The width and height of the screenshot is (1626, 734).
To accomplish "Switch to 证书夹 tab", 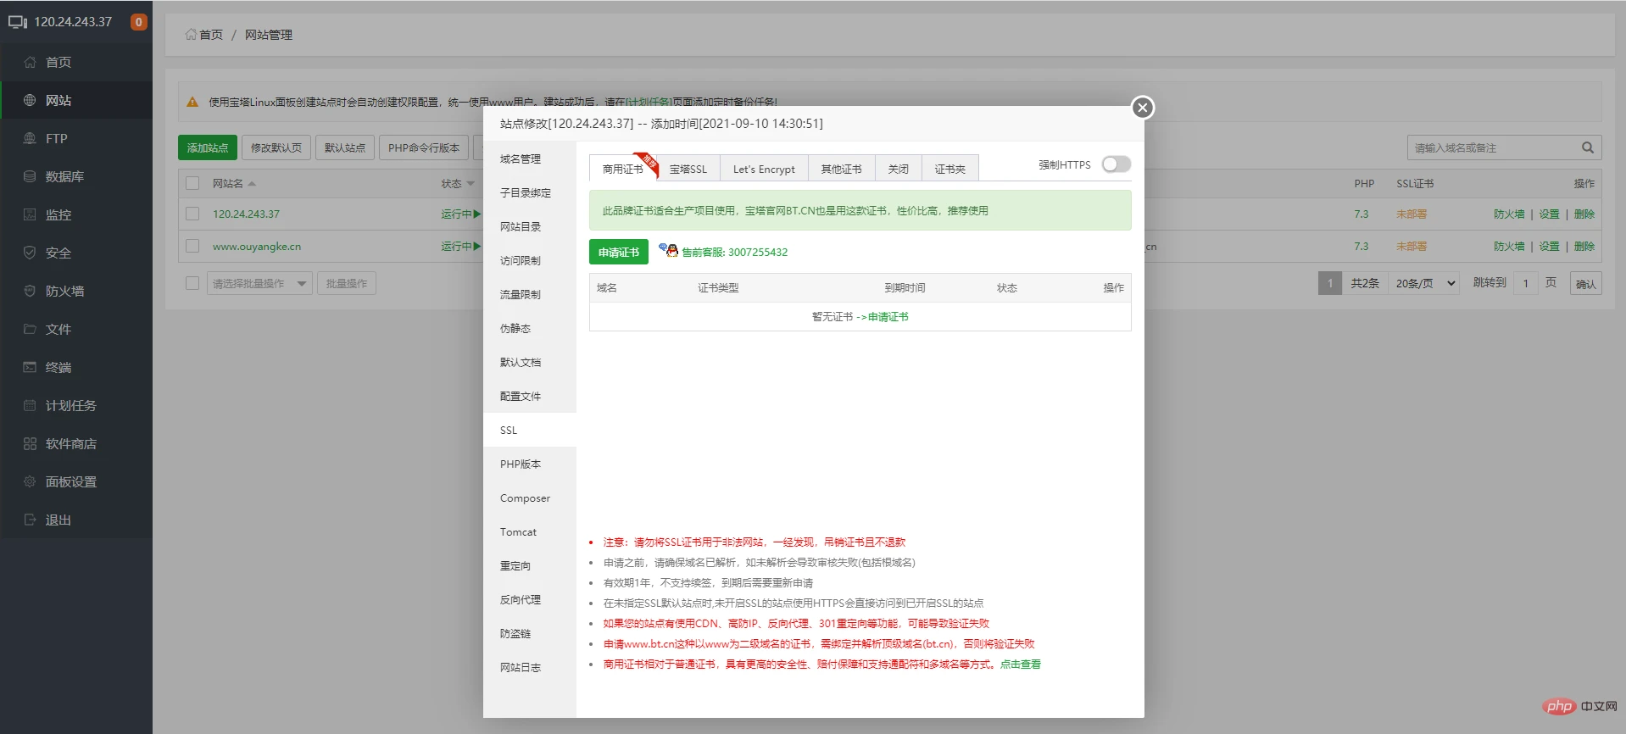I will coord(950,169).
